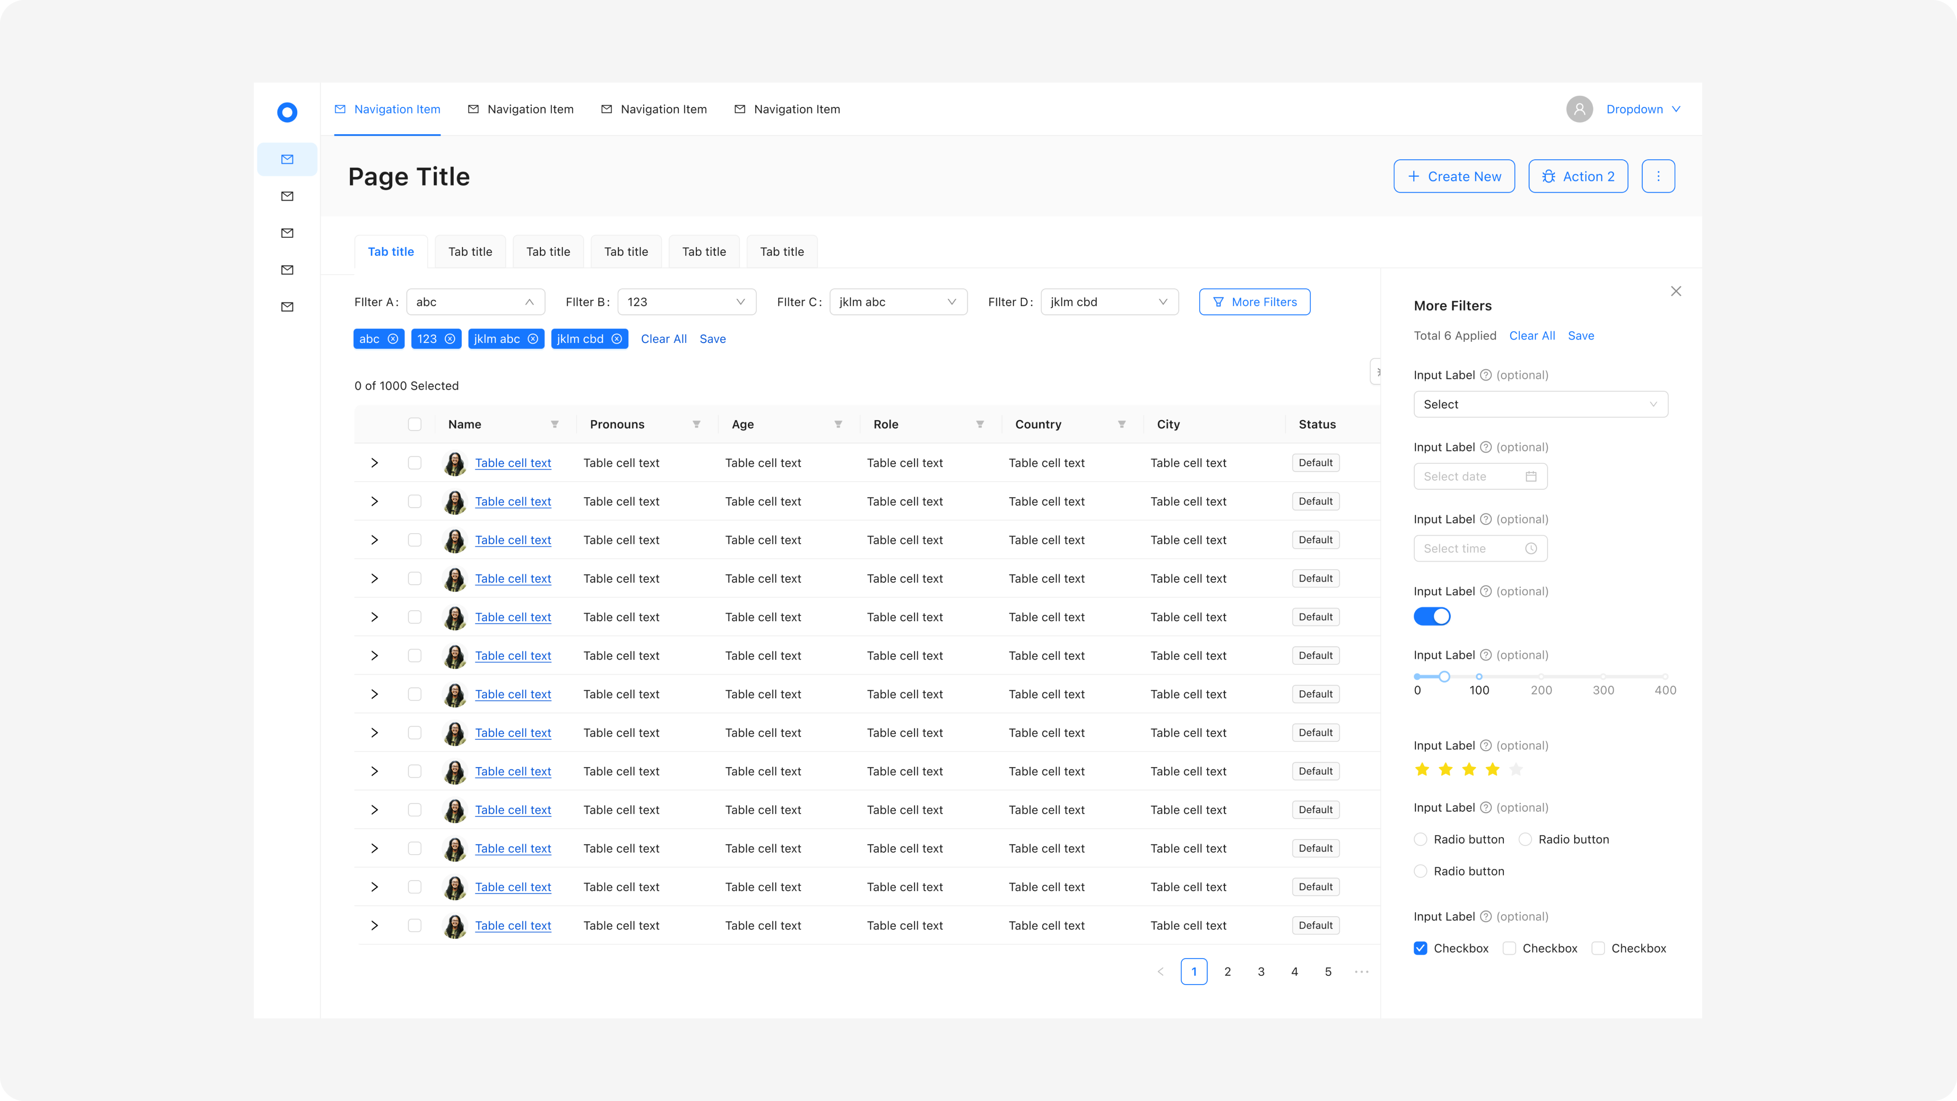Click help icon above the toggle switch
The height and width of the screenshot is (1101, 1957).
click(1486, 592)
